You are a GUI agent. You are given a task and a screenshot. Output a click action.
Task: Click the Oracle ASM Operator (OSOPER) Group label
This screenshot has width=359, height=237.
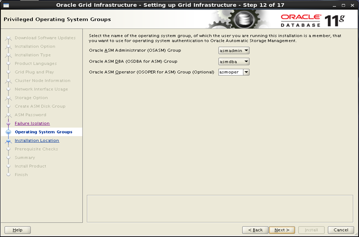(151, 72)
